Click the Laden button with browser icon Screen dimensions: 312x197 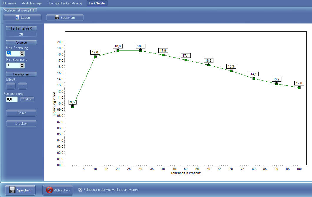tap(23, 18)
